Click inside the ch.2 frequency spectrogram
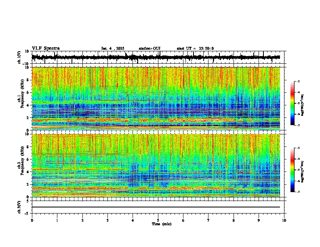 pyautogui.click(x=156, y=165)
